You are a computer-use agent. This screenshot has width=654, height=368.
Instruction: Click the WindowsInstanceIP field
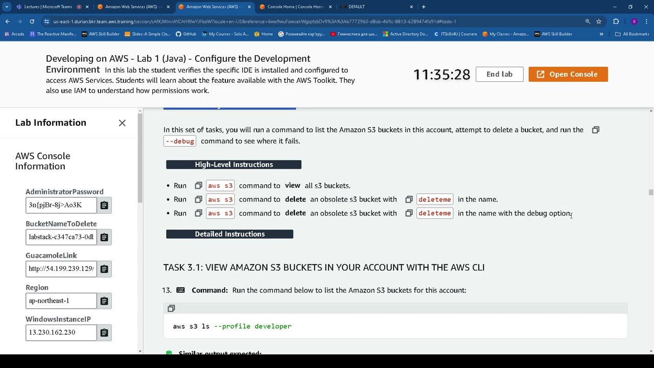[x=61, y=333]
